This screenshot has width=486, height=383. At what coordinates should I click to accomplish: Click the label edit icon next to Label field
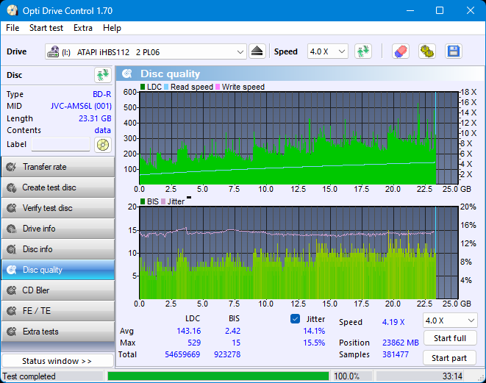[x=102, y=145]
